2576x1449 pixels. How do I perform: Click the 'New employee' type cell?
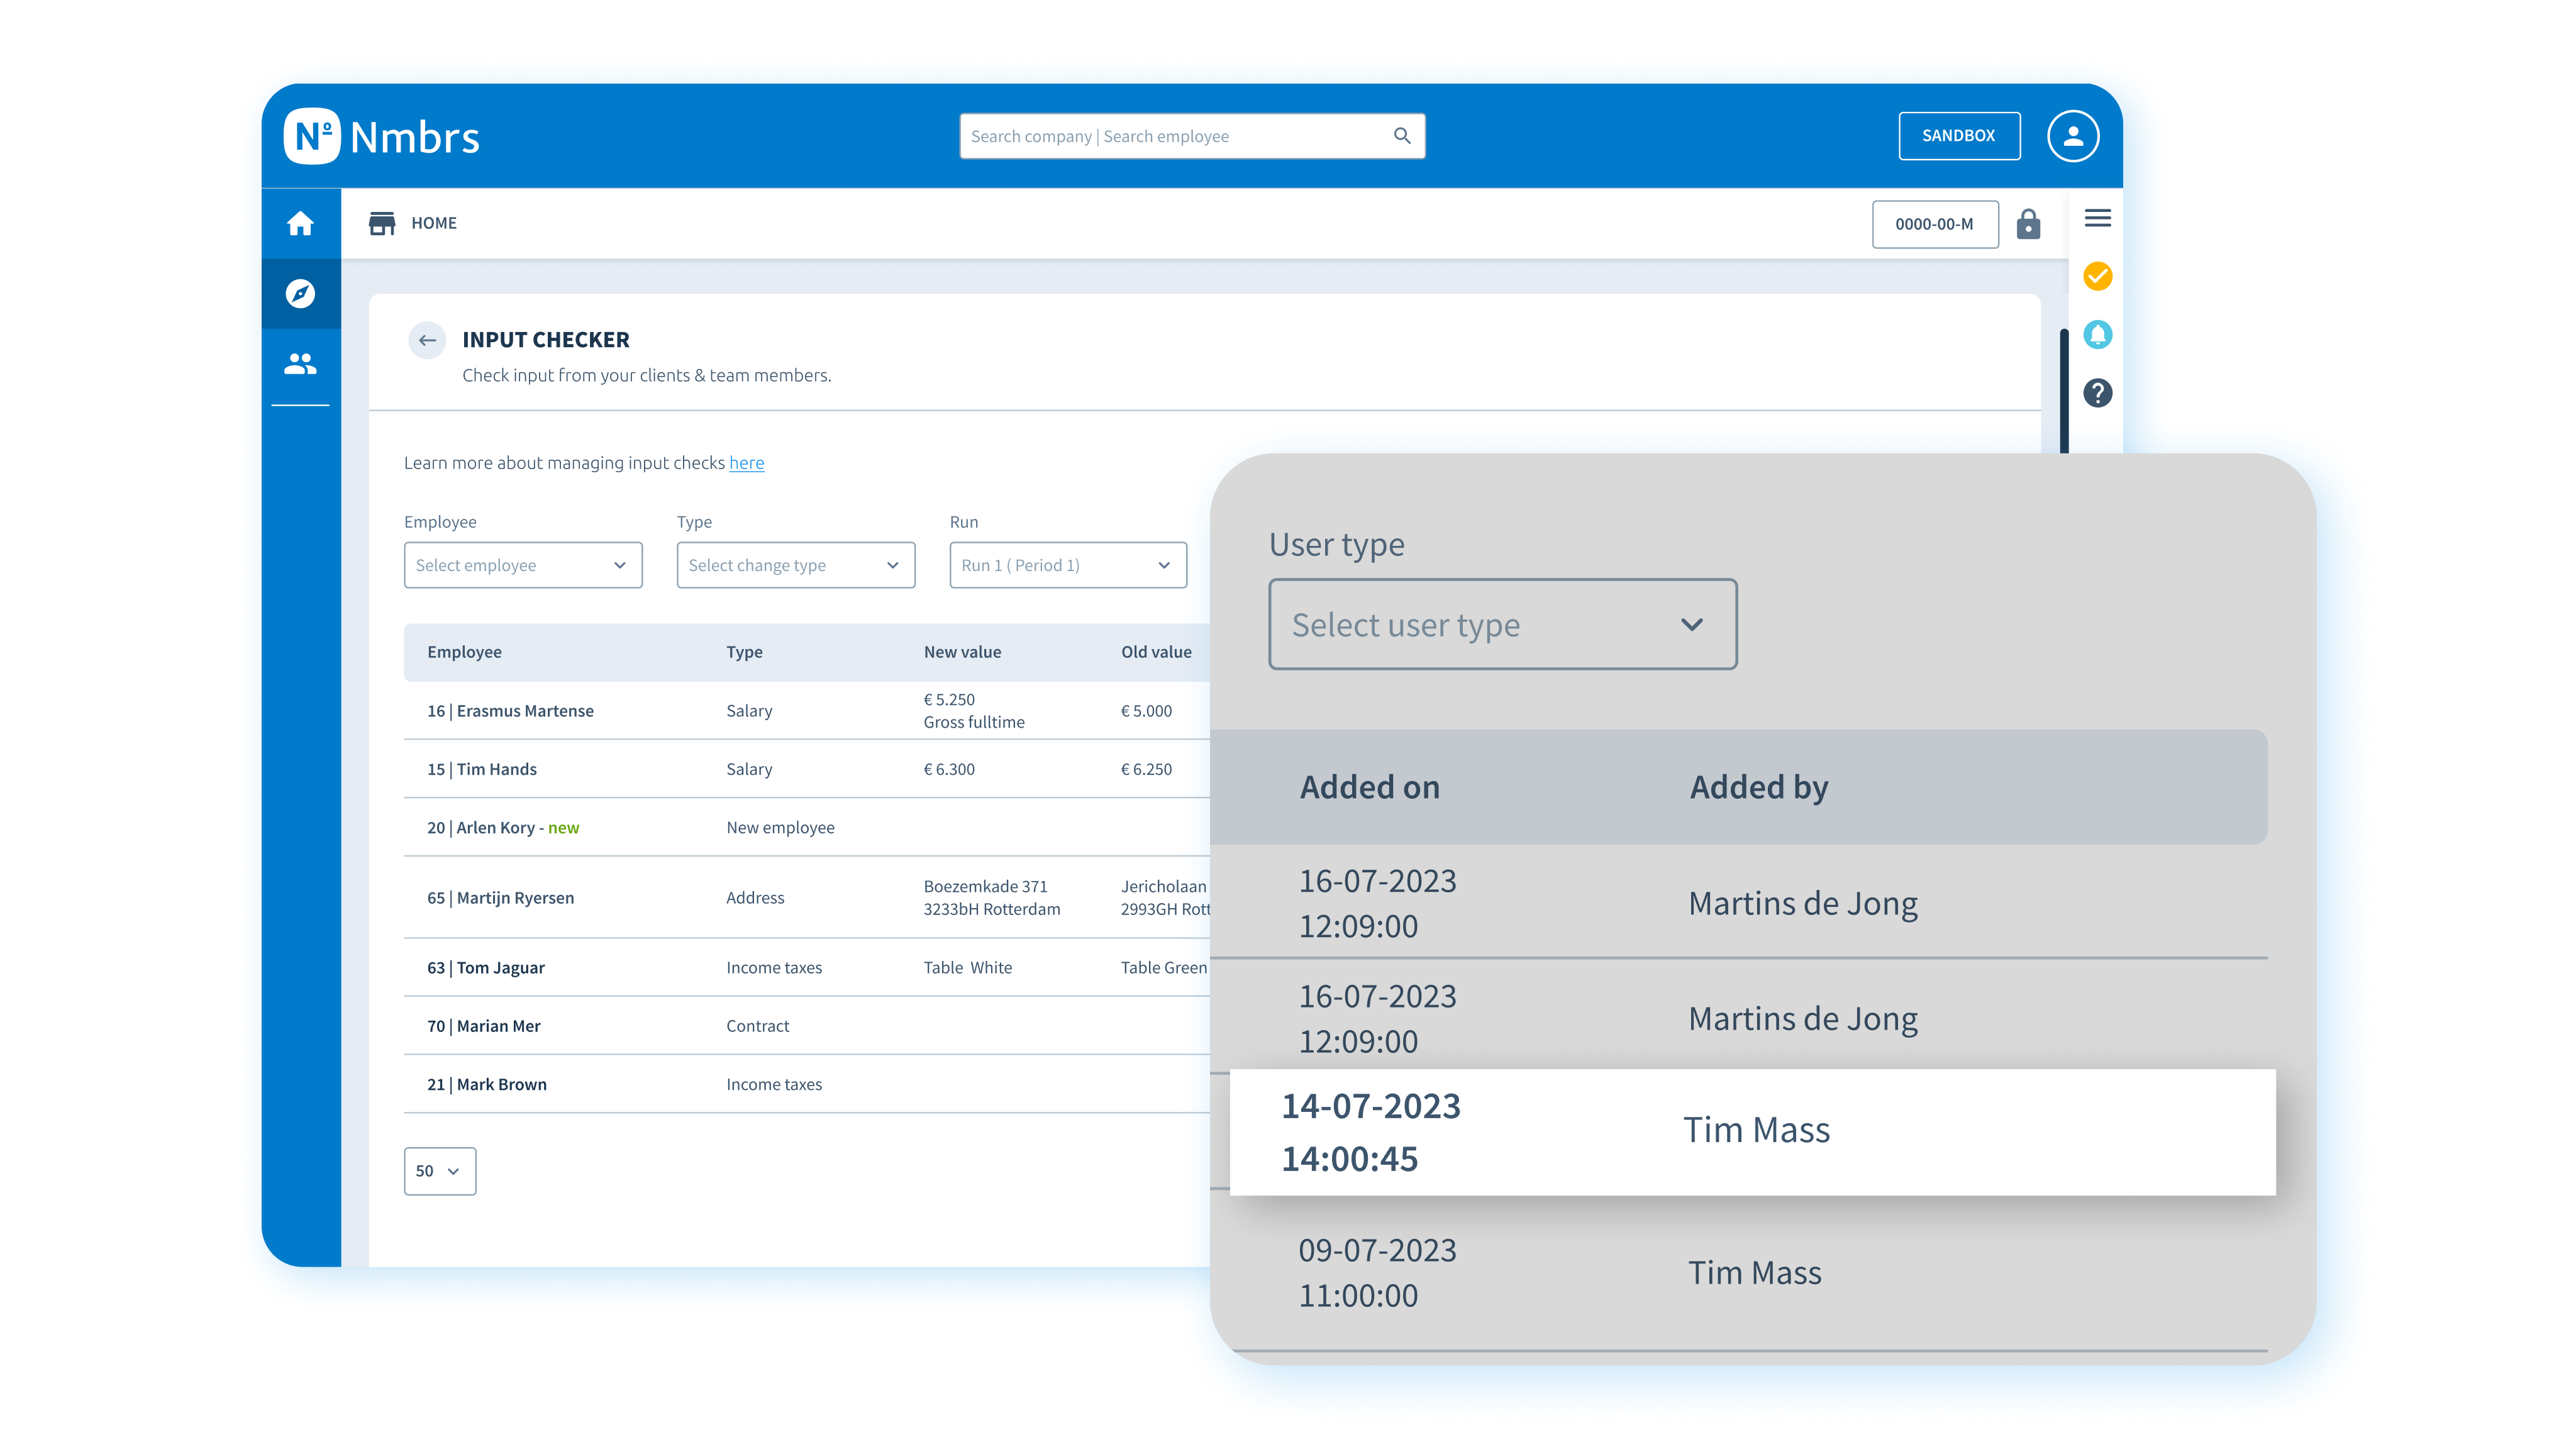coord(780,828)
